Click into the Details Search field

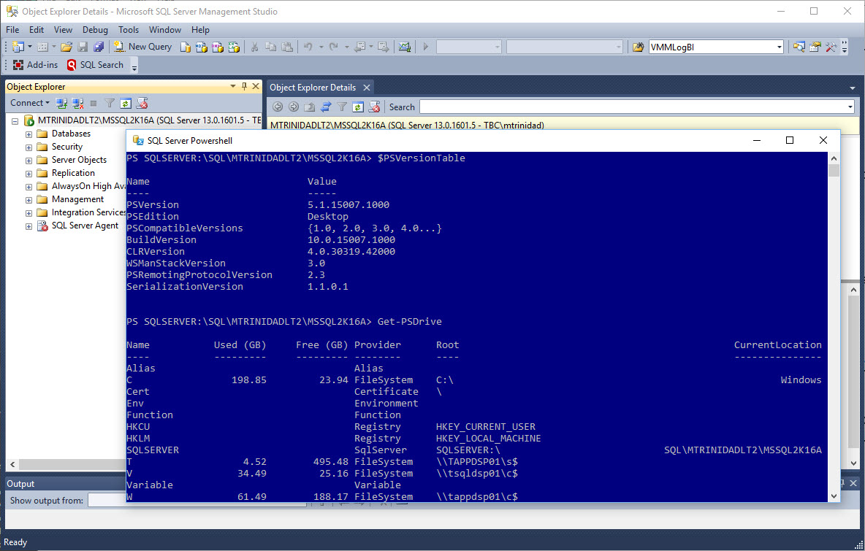point(636,107)
